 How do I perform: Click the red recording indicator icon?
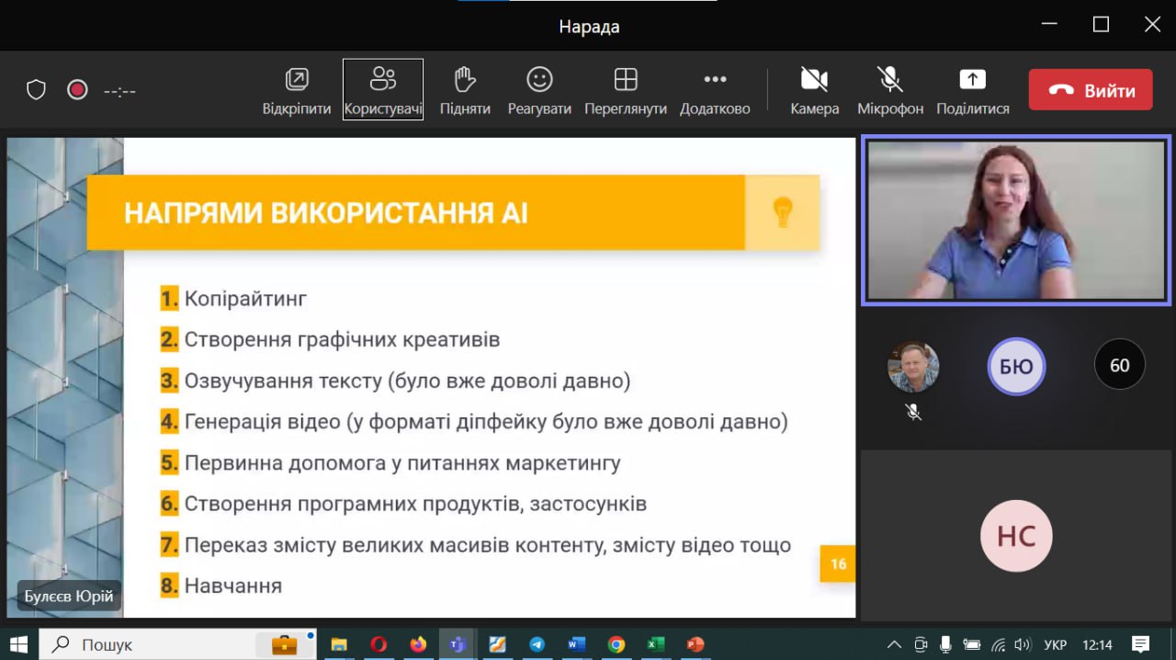[x=77, y=90]
